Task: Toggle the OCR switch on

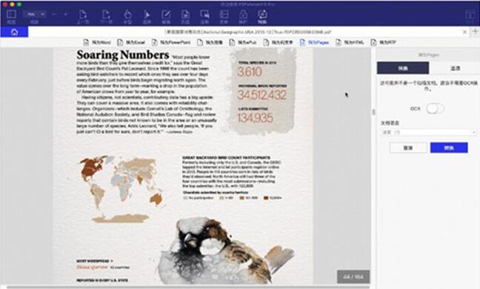Action: click(x=435, y=109)
